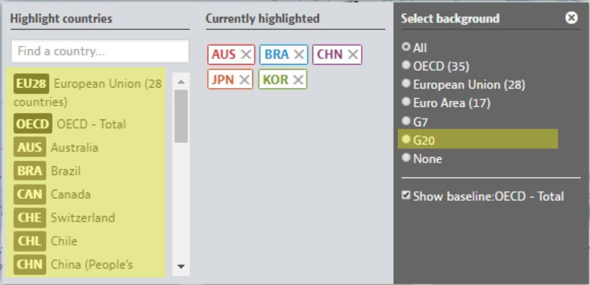This screenshot has width=590, height=285.
Task: Choose Euro Area (17) background
Action: point(407,102)
